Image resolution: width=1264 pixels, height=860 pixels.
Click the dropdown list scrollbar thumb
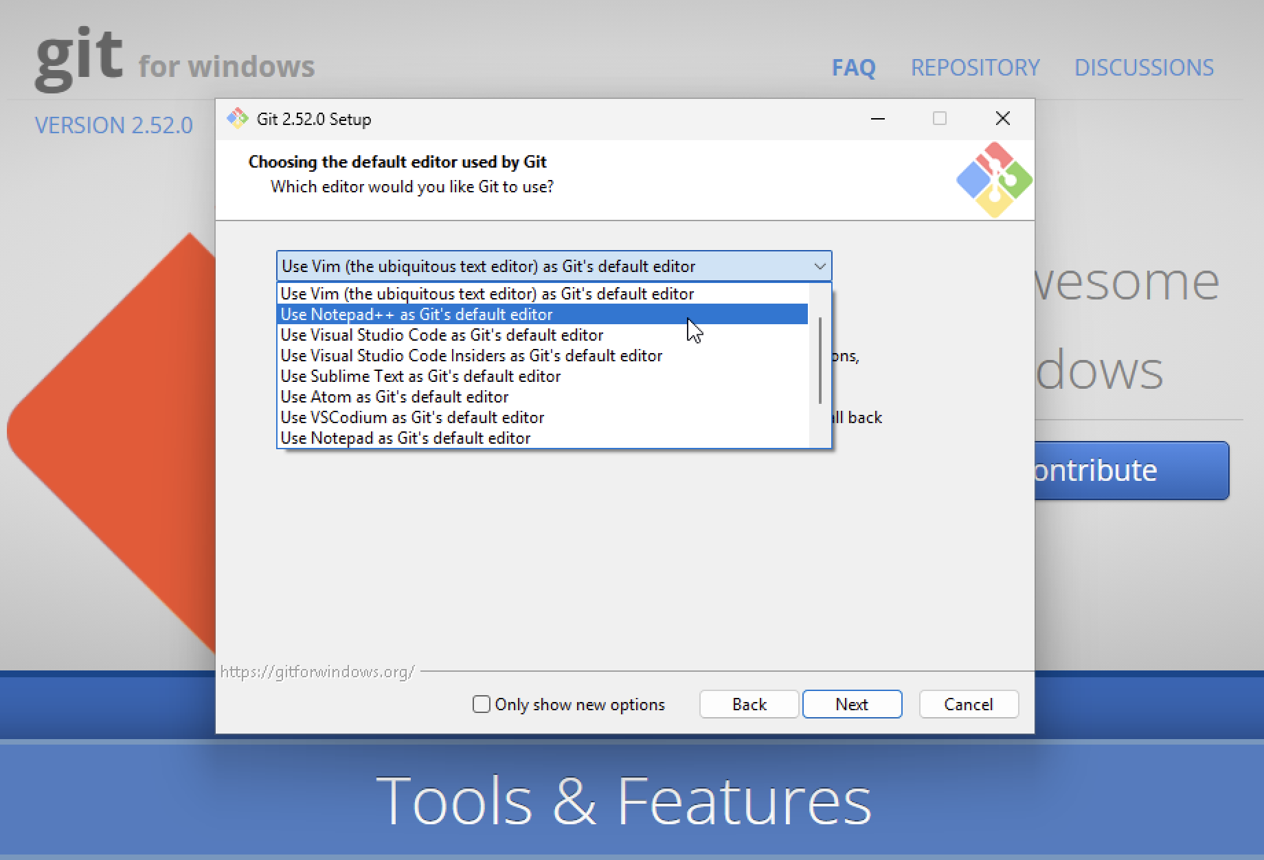820,361
